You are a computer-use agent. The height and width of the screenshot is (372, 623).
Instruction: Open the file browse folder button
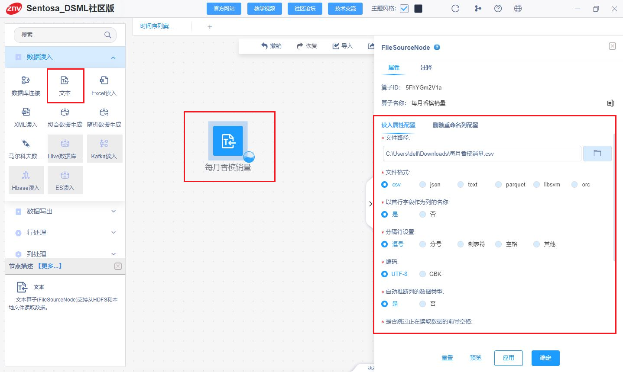coord(597,154)
